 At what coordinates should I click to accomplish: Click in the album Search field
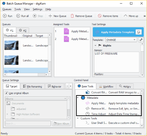28,124
